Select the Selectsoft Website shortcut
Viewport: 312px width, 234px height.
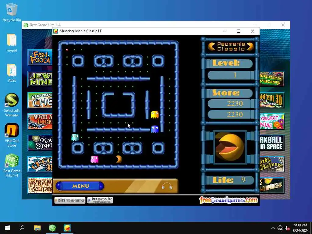click(12, 105)
